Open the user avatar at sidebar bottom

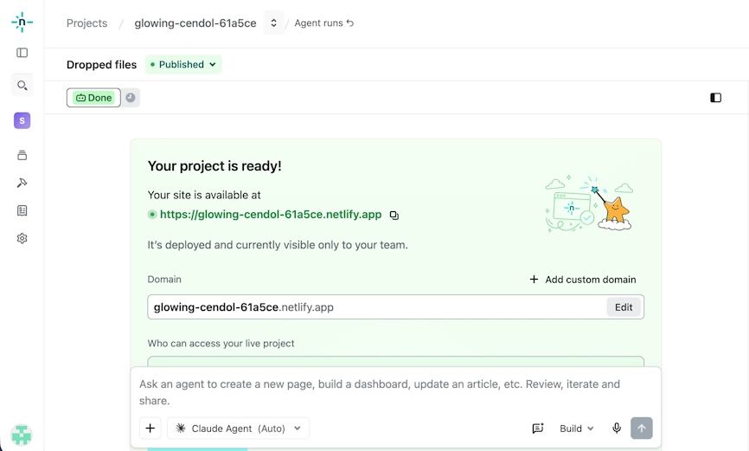point(22,435)
